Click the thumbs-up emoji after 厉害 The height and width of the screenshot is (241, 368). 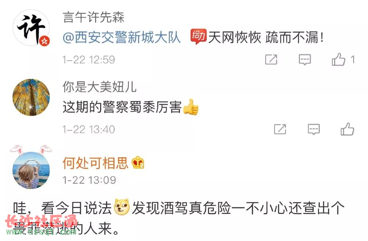click(191, 107)
